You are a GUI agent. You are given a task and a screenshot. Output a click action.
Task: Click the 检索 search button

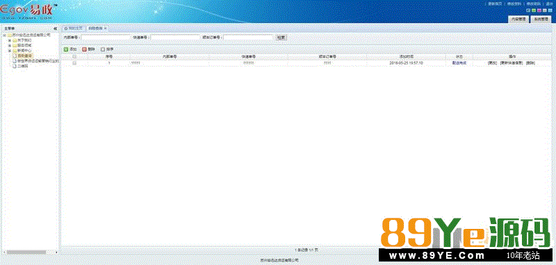pyautogui.click(x=281, y=37)
